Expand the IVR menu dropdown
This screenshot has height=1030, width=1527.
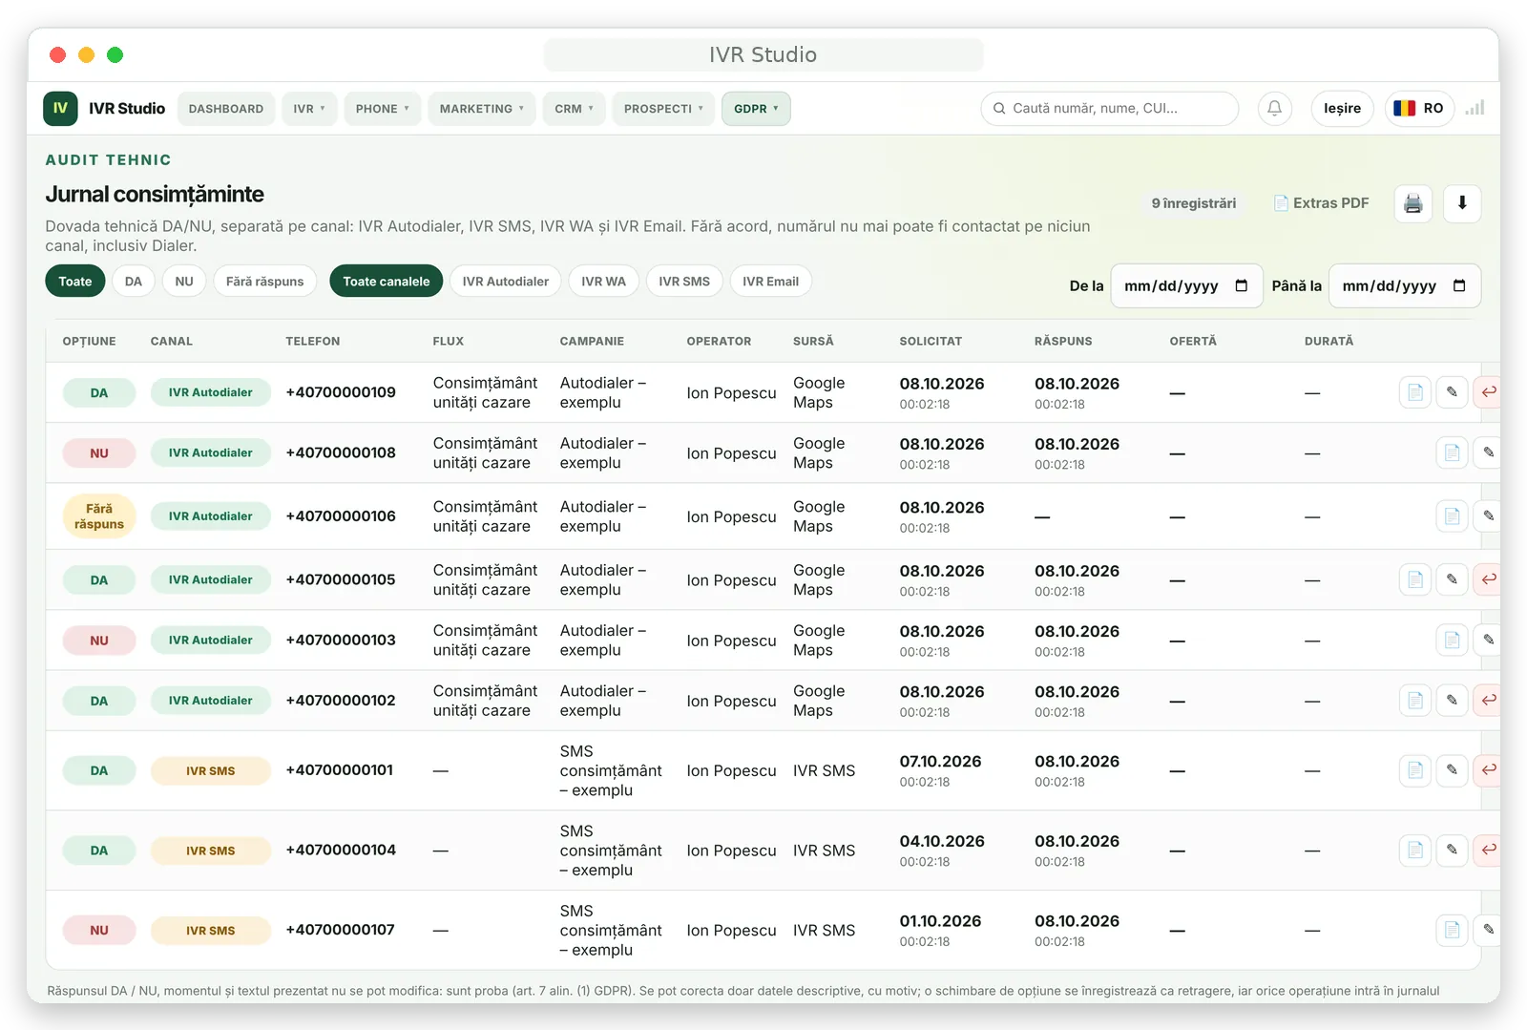[x=309, y=109]
